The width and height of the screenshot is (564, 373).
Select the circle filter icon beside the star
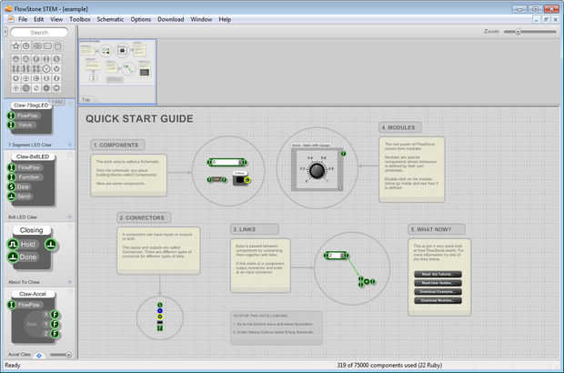pyautogui.click(x=26, y=46)
